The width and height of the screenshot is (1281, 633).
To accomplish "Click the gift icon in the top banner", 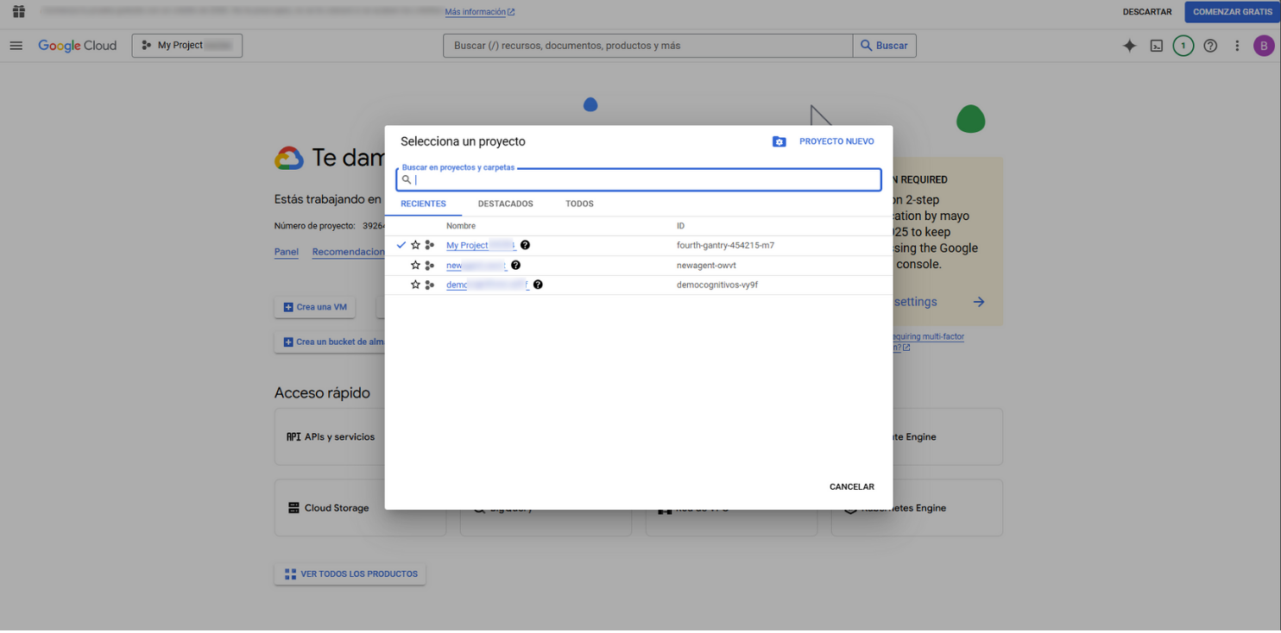I will click(x=19, y=11).
